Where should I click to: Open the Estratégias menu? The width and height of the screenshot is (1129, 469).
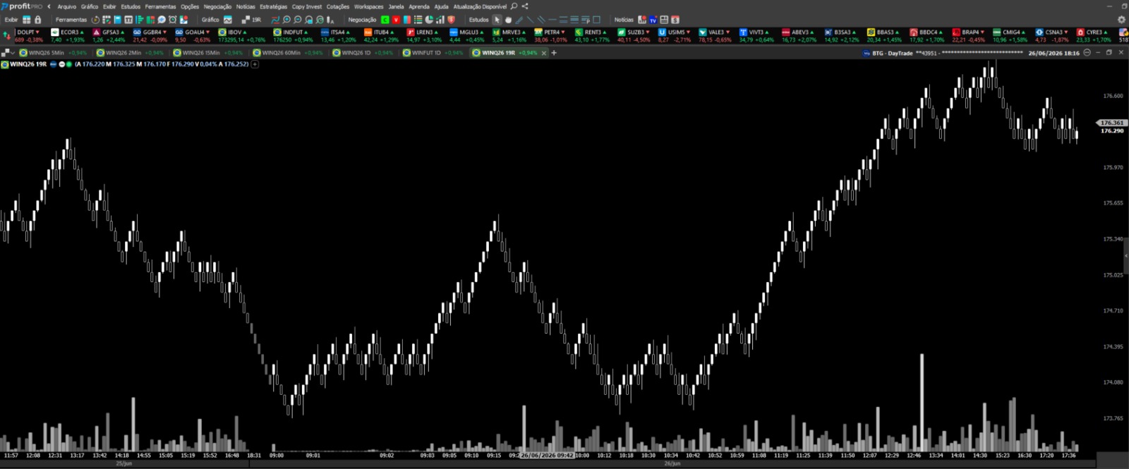(274, 6)
